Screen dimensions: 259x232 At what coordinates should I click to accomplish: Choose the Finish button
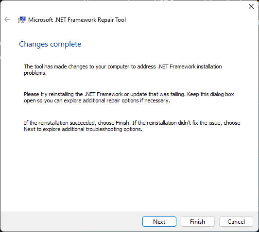[198, 222]
